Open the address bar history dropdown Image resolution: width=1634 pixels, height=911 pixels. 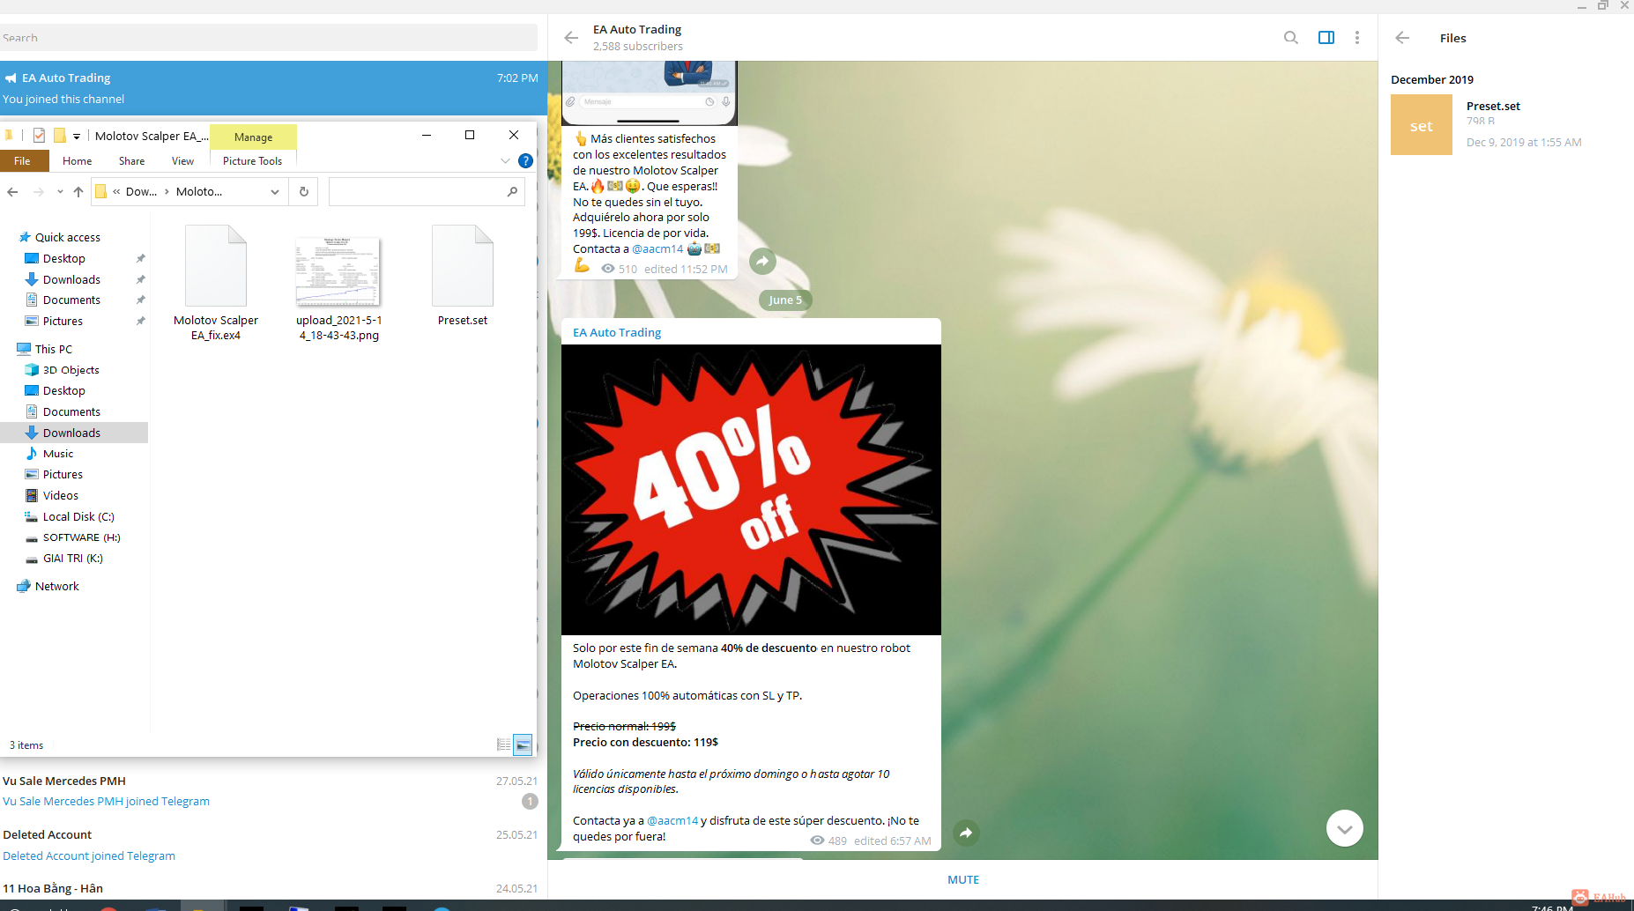click(275, 192)
